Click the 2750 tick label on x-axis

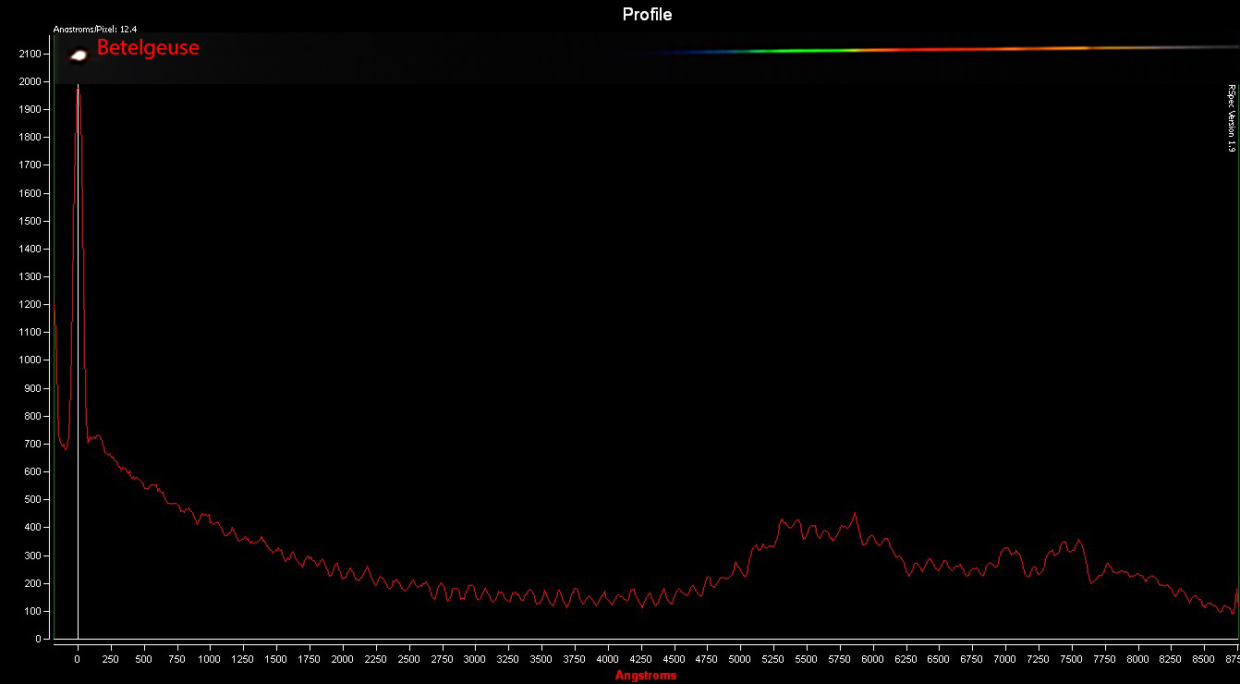pos(442,660)
